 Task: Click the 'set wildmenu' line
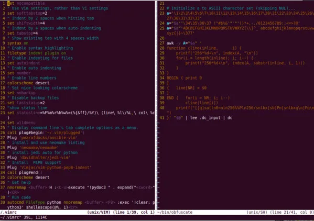pyautogui.click(x=21, y=123)
